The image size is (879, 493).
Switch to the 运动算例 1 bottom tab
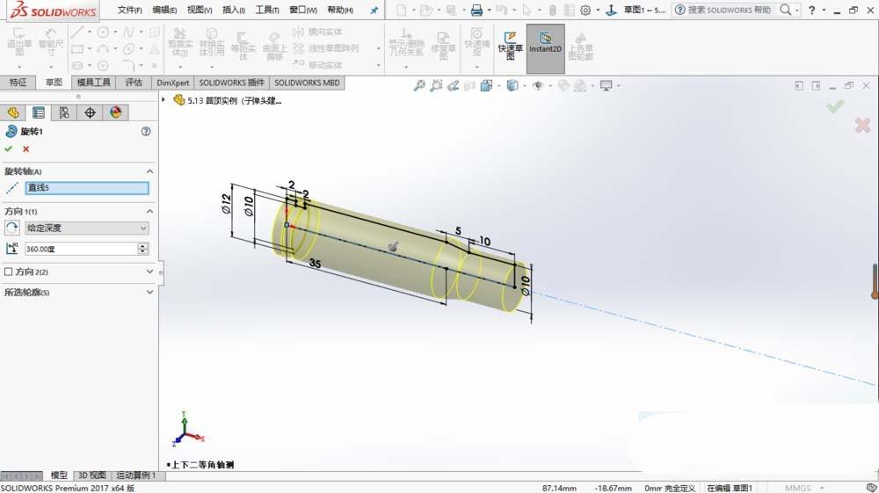(136, 475)
